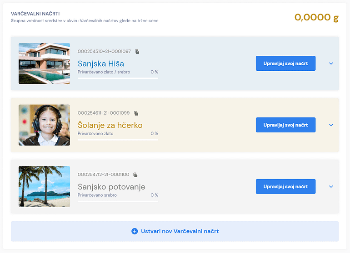The image size is (350, 253).
Task: Click the Sanjska Hiša title
Action: point(100,63)
